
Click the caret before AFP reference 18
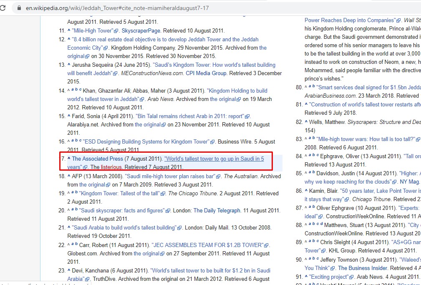point(69,176)
